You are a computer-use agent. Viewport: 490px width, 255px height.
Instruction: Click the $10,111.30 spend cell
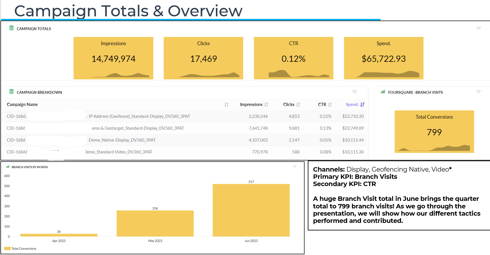point(353,152)
